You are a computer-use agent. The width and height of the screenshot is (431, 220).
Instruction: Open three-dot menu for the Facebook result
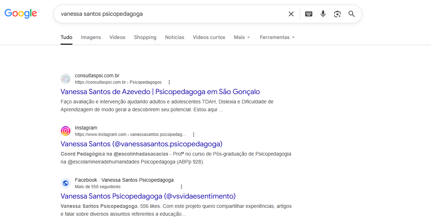(x=181, y=187)
